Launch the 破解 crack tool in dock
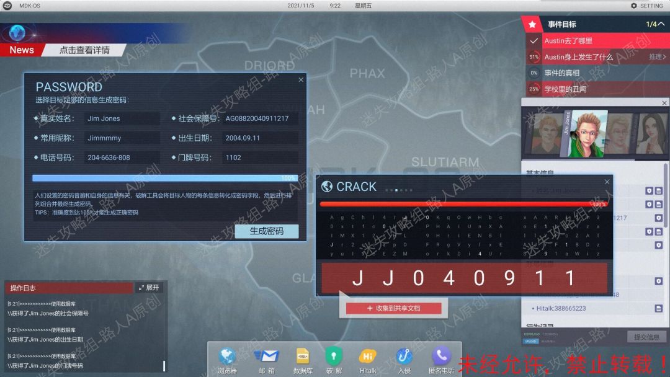670x377 pixels. [x=334, y=360]
